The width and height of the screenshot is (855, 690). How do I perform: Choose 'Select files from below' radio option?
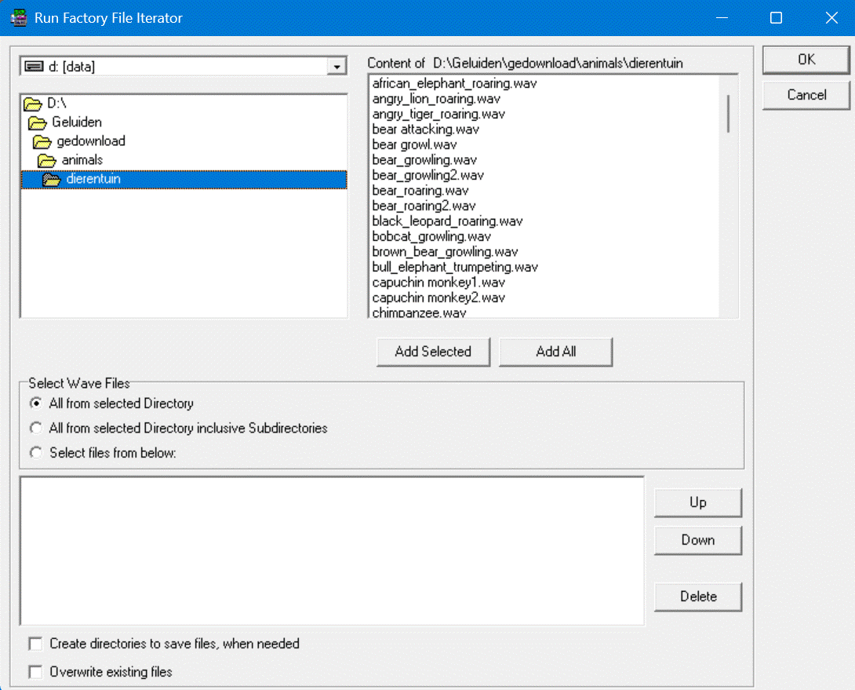pos(35,453)
